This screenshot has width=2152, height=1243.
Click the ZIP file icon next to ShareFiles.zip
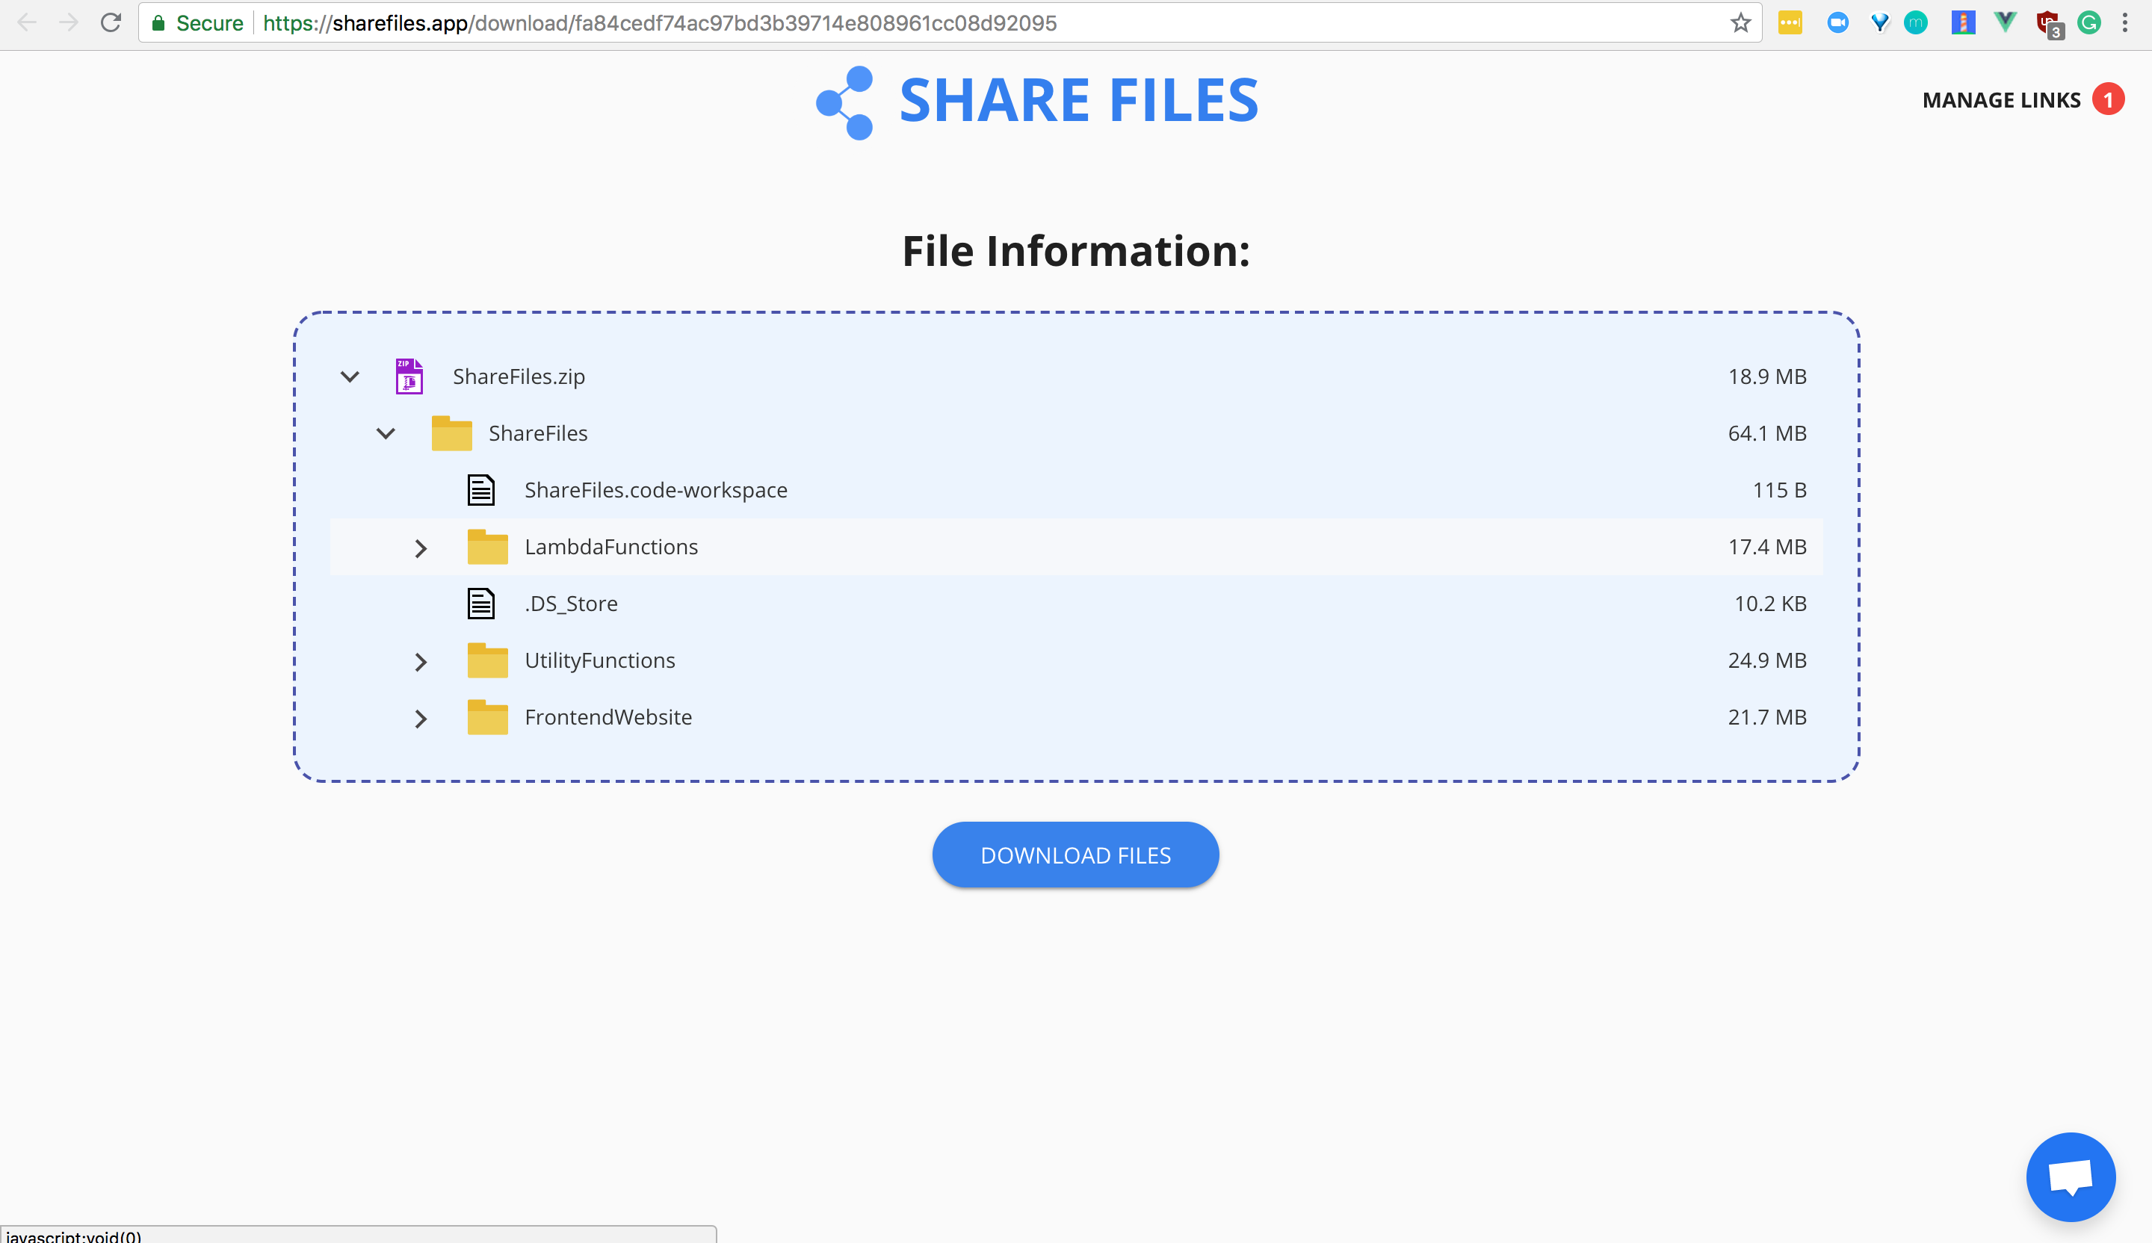click(408, 376)
